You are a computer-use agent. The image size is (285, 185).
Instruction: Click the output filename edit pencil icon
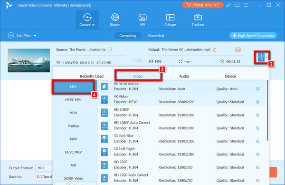pos(215,49)
